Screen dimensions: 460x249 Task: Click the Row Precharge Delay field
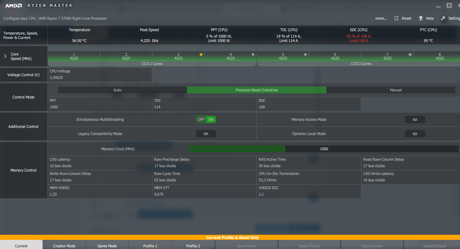point(204,163)
